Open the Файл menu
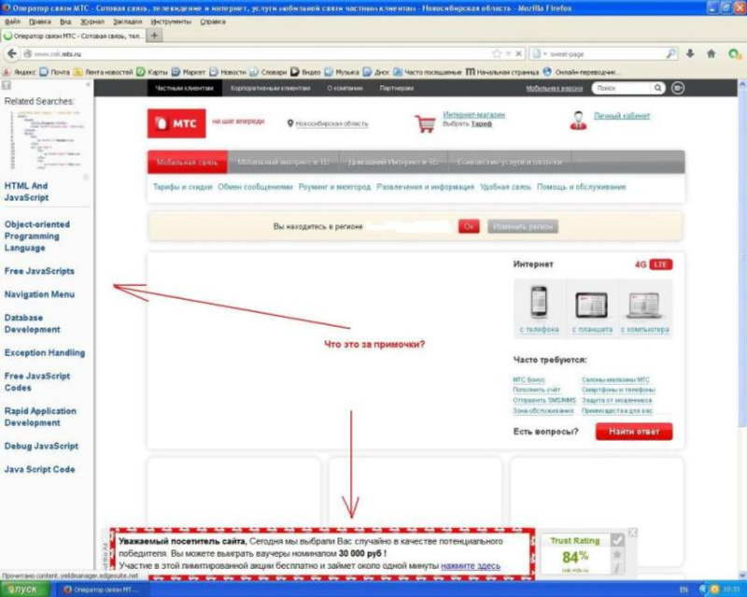747x597 pixels. pos(13,21)
